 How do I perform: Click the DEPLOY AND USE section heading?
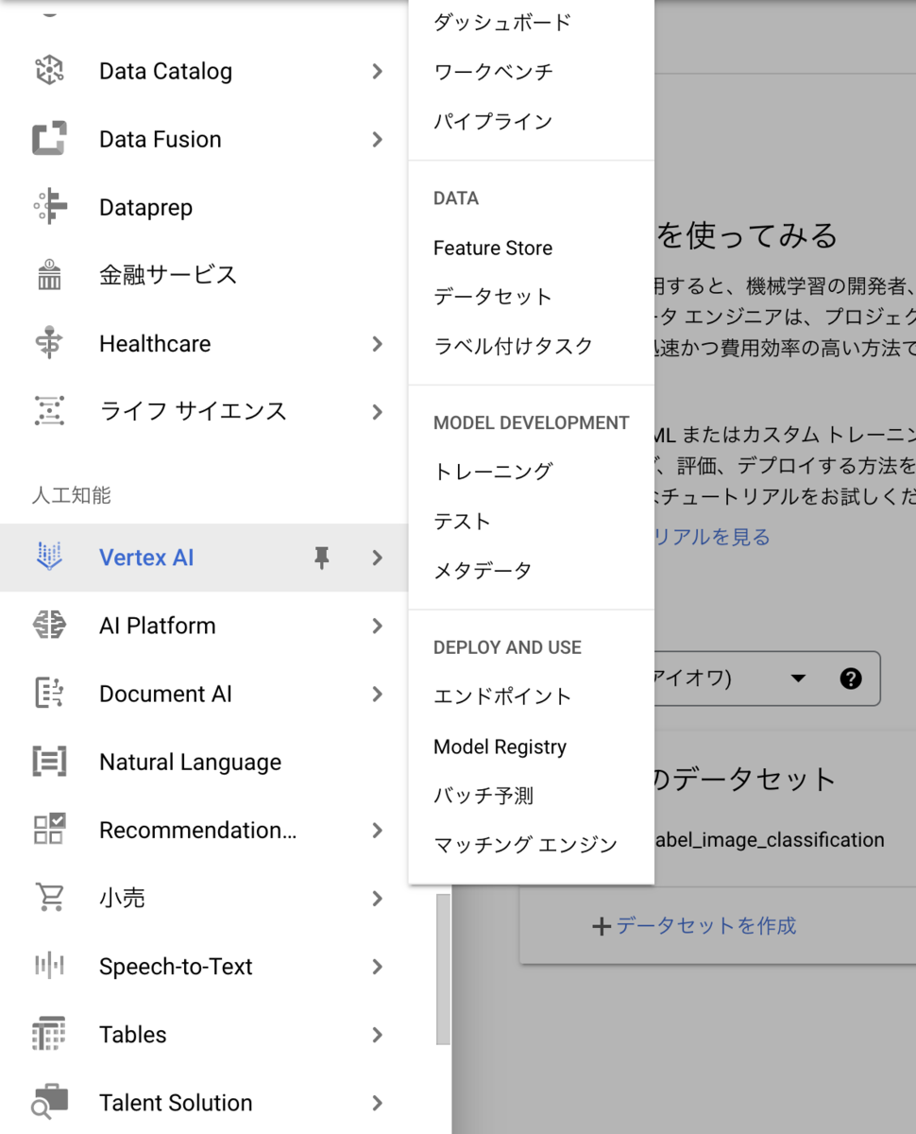point(507,647)
